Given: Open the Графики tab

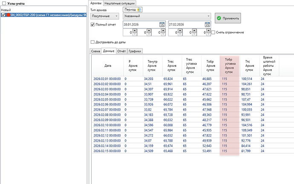Looking at the screenshot, I should 135,51.
